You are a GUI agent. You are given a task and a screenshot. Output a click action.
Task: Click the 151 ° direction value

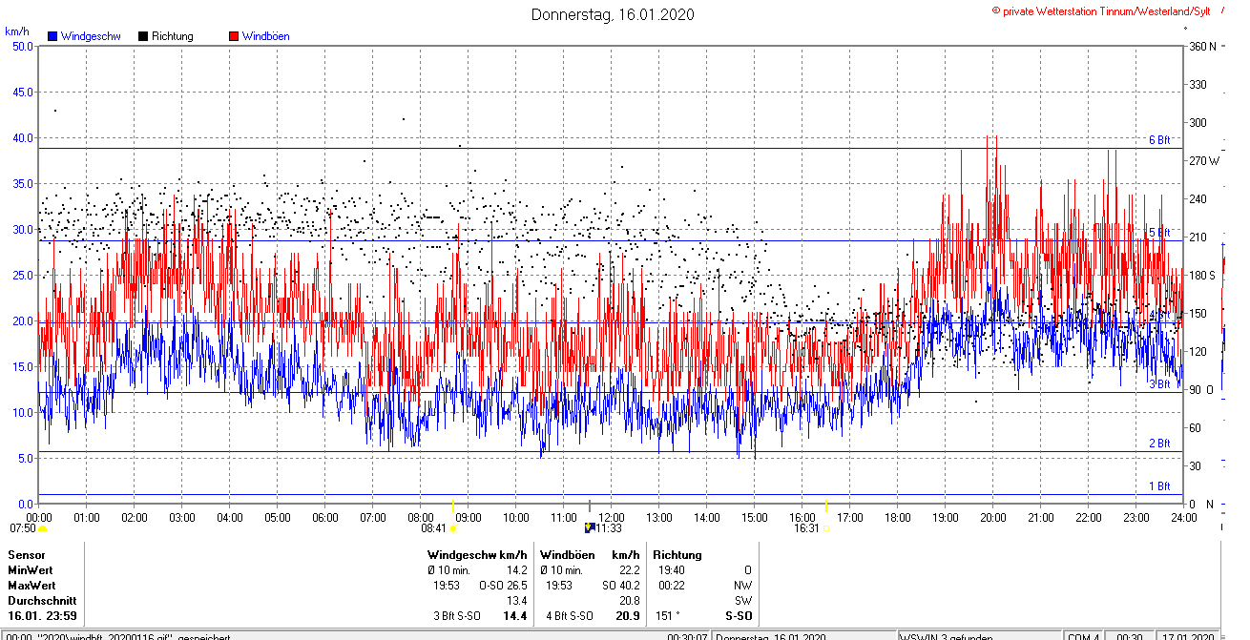tap(670, 615)
